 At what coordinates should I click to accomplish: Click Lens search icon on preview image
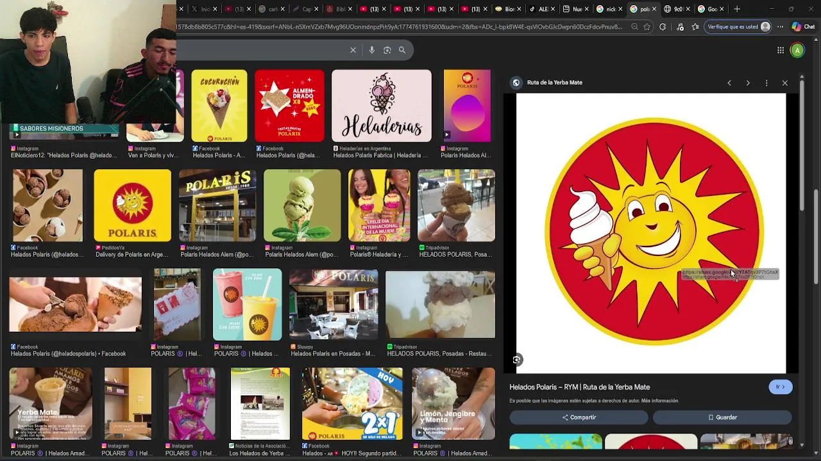[x=516, y=360]
